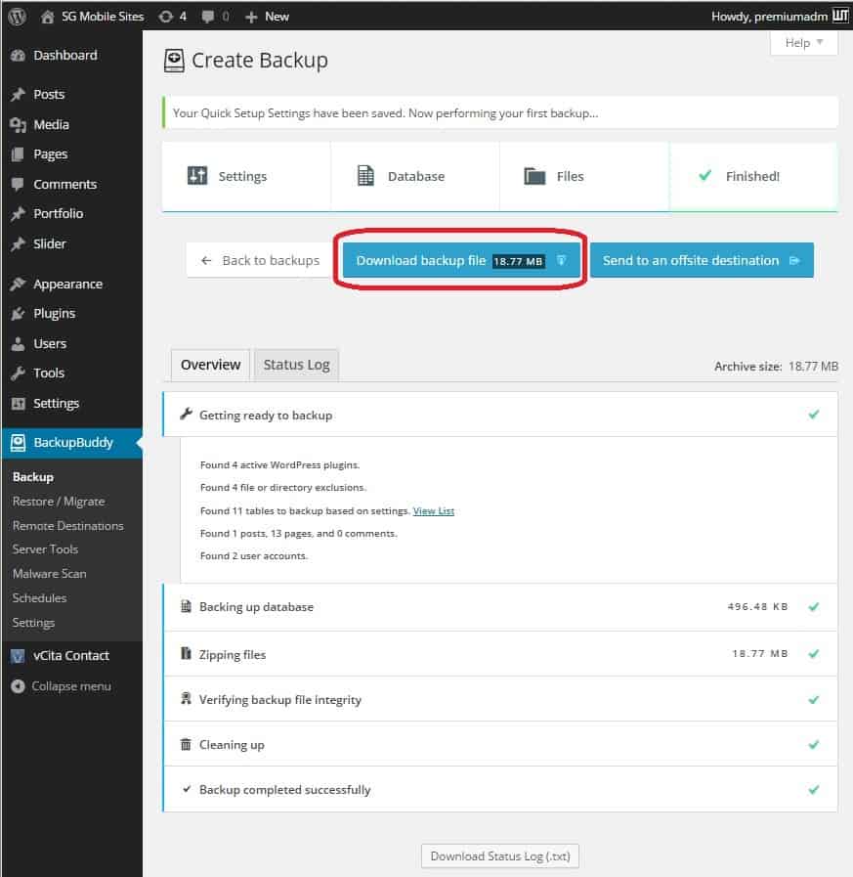Viewport: 853px width, 877px height.
Task: Click 'Found 2 user accounts.' text
Action: 254,556
